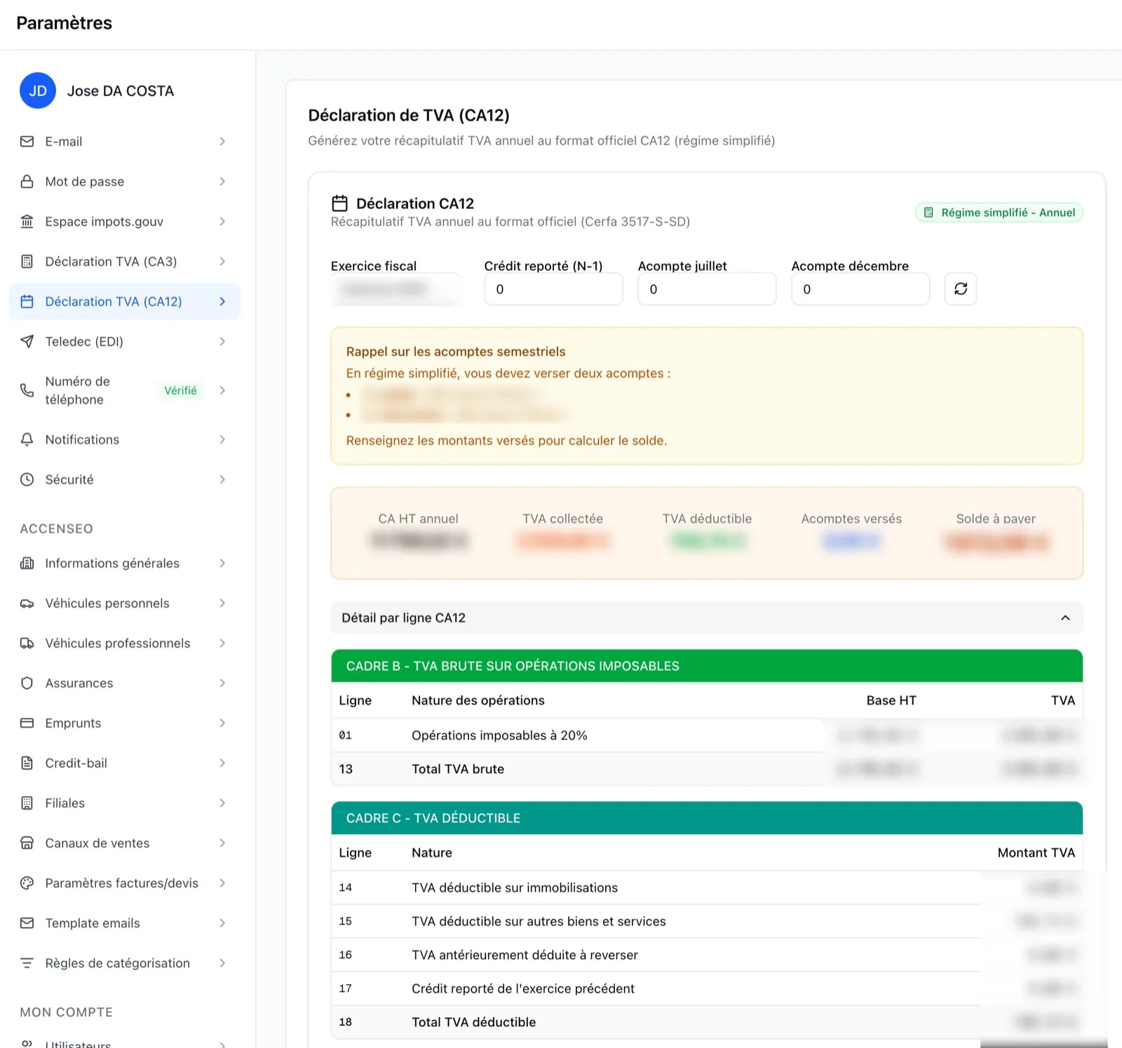Collapse the Détail par ligne CA12 section

click(x=1064, y=618)
